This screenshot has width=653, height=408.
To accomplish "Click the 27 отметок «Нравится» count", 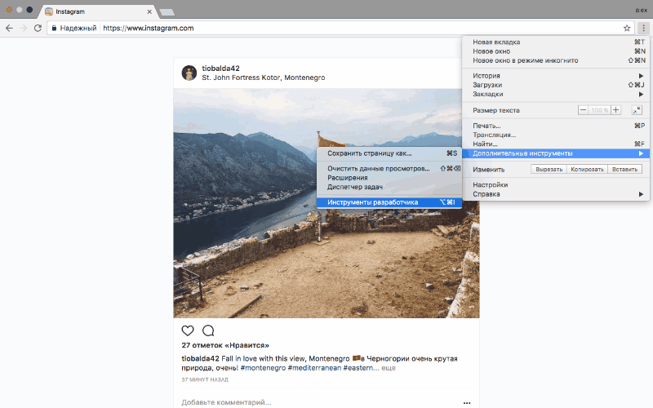I will click(x=225, y=345).
